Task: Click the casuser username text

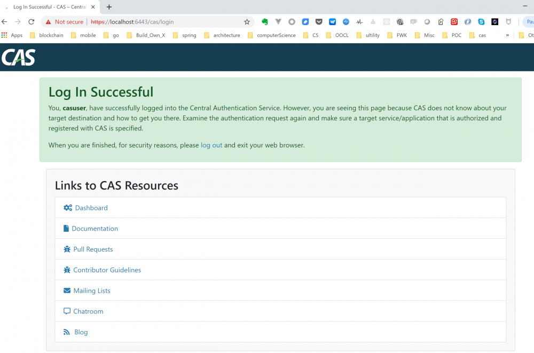Action: 74,108
